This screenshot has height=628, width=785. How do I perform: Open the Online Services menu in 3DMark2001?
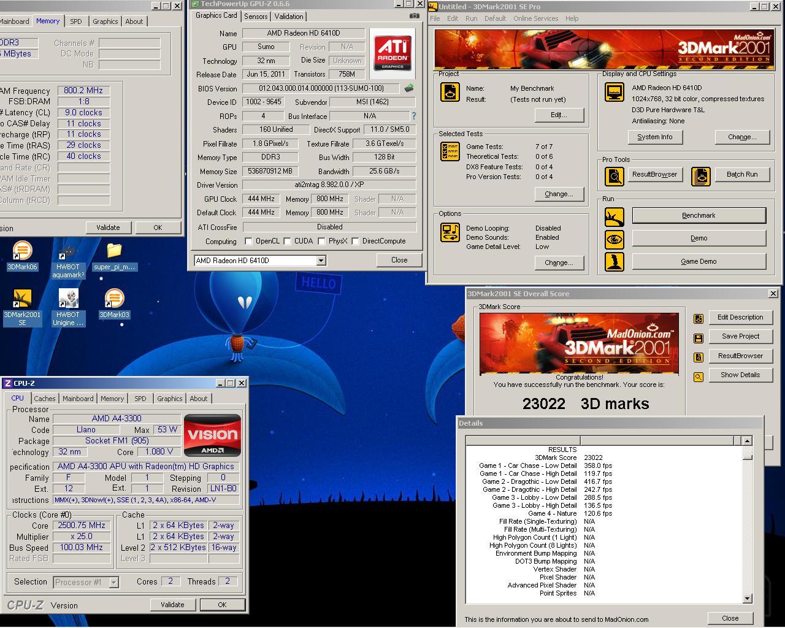535,18
